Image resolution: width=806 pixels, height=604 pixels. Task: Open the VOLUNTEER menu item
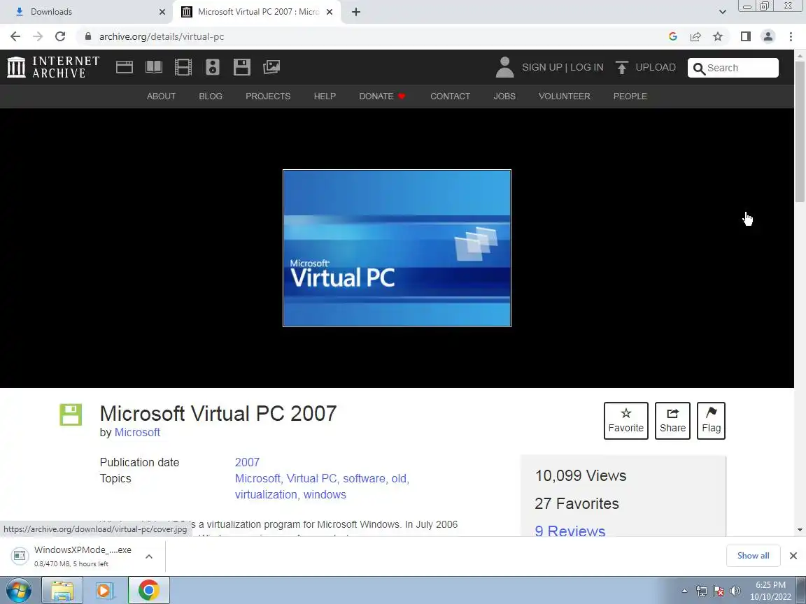point(565,96)
